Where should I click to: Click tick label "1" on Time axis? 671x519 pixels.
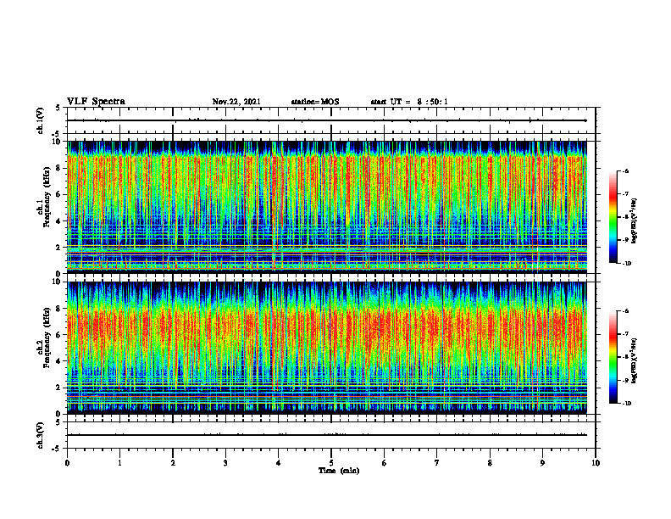coord(119,463)
